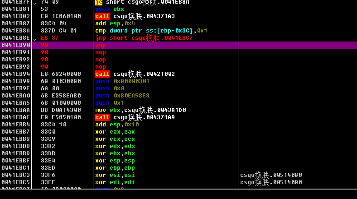This screenshot has height=199, width=357.
Task: Select push 0x80EA58E3 instruction
Action: pos(122,96)
